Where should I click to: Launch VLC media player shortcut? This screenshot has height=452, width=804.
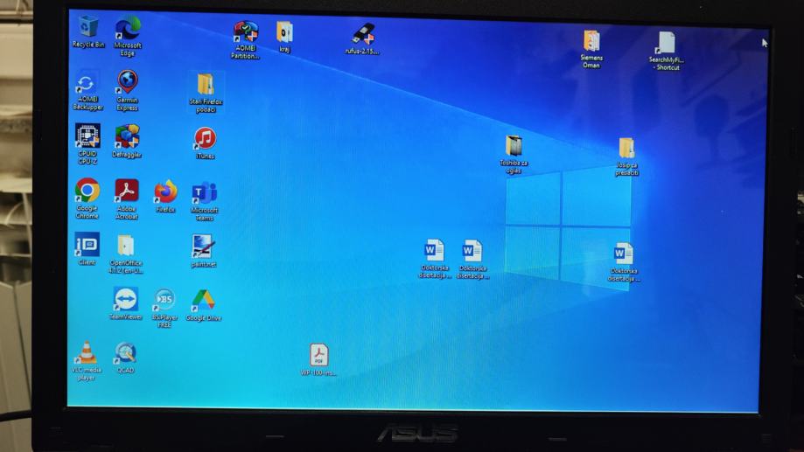pyautogui.click(x=86, y=361)
